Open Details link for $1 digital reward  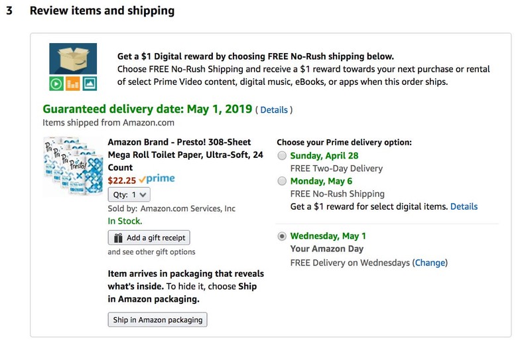pyautogui.click(x=464, y=206)
